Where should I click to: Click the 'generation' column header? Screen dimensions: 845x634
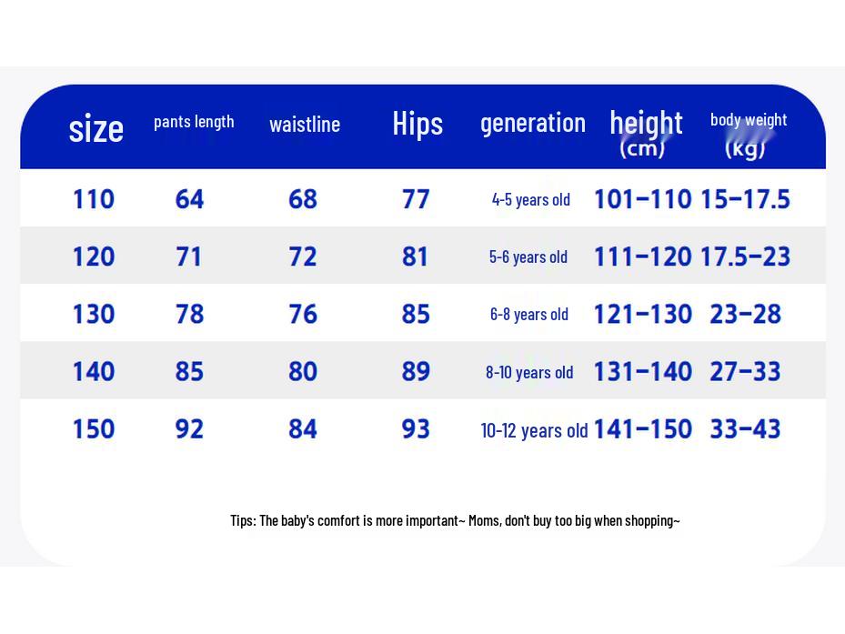tap(533, 124)
